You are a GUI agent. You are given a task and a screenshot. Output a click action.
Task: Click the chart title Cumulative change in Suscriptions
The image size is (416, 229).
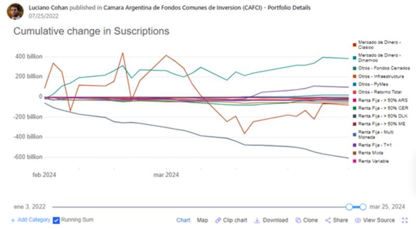pyautogui.click(x=91, y=31)
